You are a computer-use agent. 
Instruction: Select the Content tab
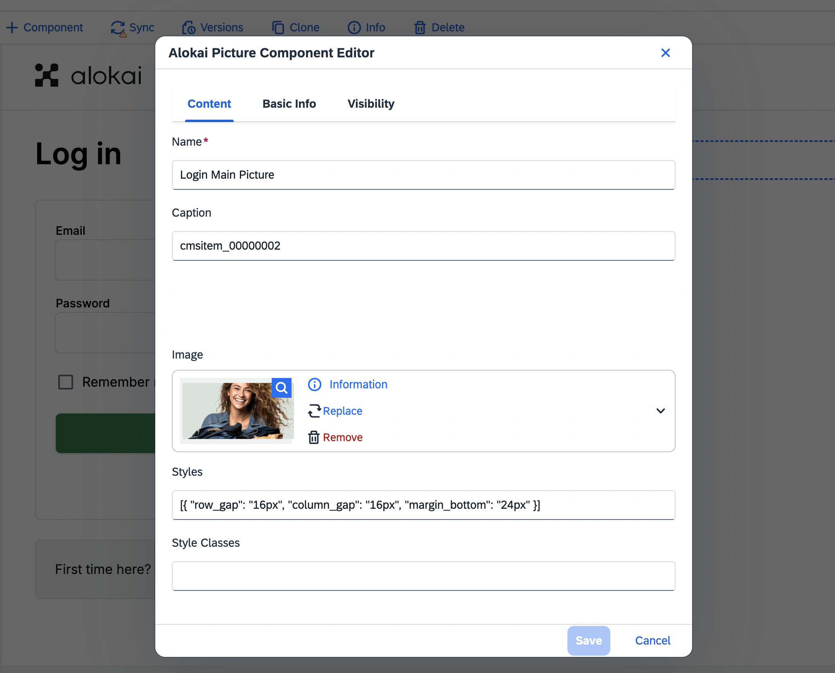tap(209, 104)
